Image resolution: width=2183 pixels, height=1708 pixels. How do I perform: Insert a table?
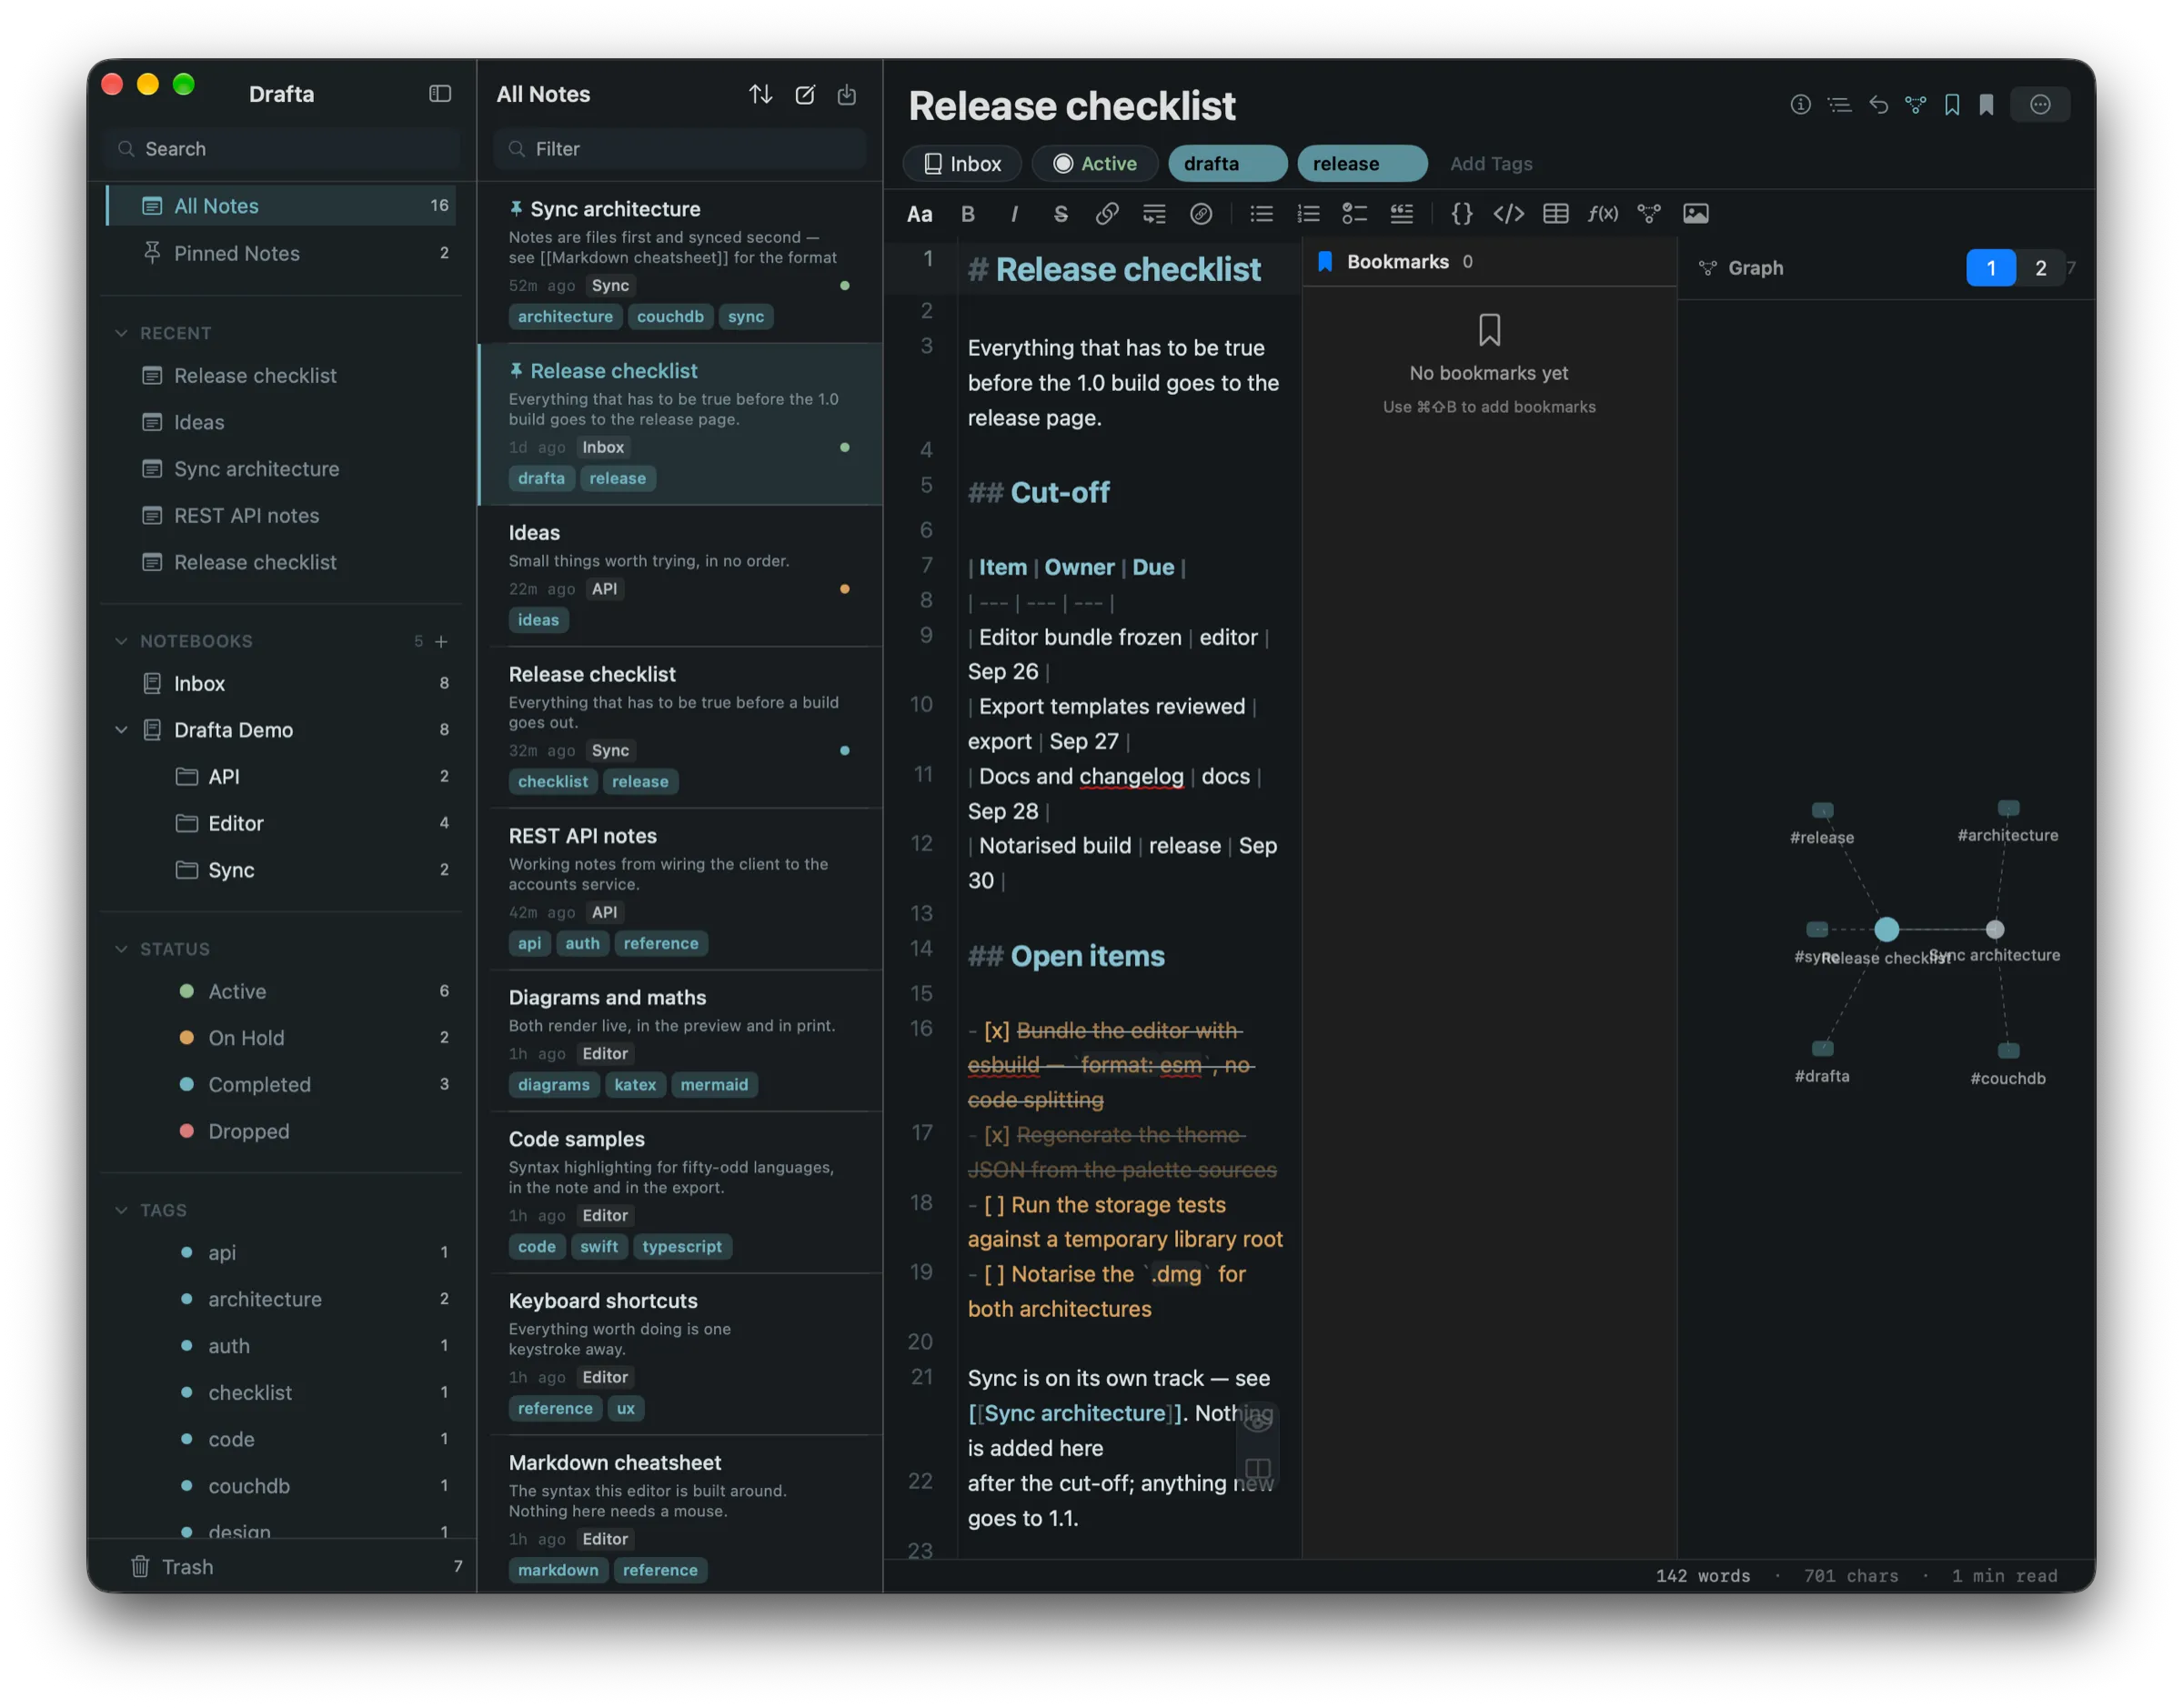[x=1555, y=214]
